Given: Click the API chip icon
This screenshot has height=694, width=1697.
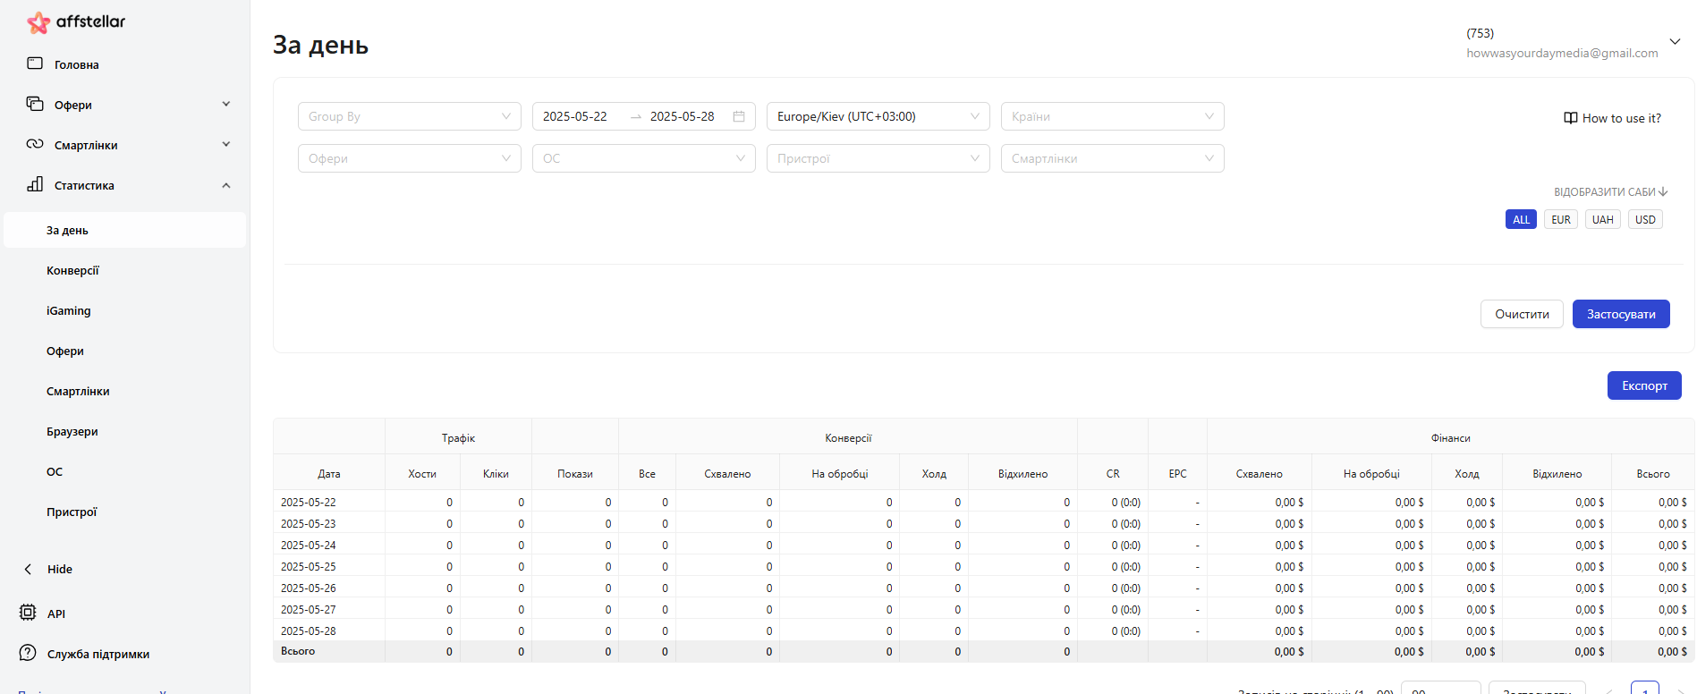Looking at the screenshot, I should coord(28,613).
